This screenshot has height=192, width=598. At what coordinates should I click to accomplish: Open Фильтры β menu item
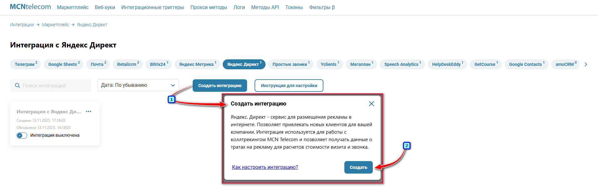click(x=322, y=7)
